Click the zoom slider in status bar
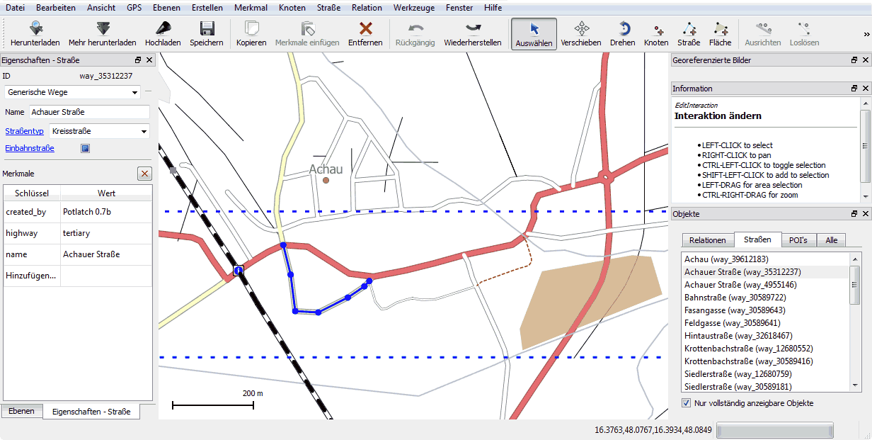 pyautogui.click(x=774, y=430)
